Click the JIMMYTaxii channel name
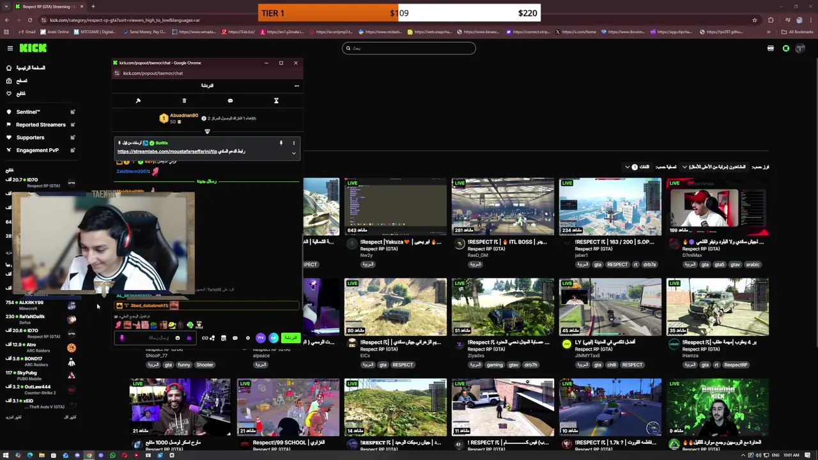 point(587,356)
